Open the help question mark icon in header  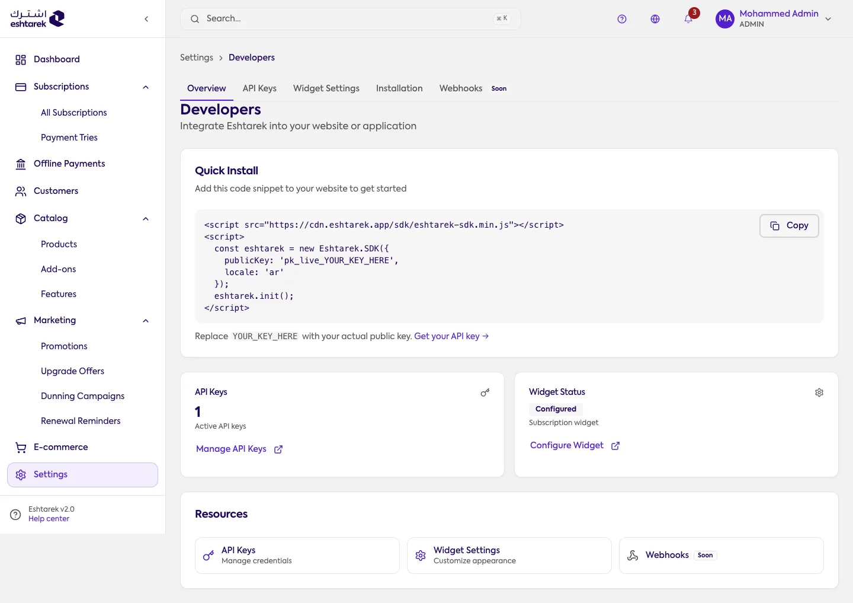(622, 19)
